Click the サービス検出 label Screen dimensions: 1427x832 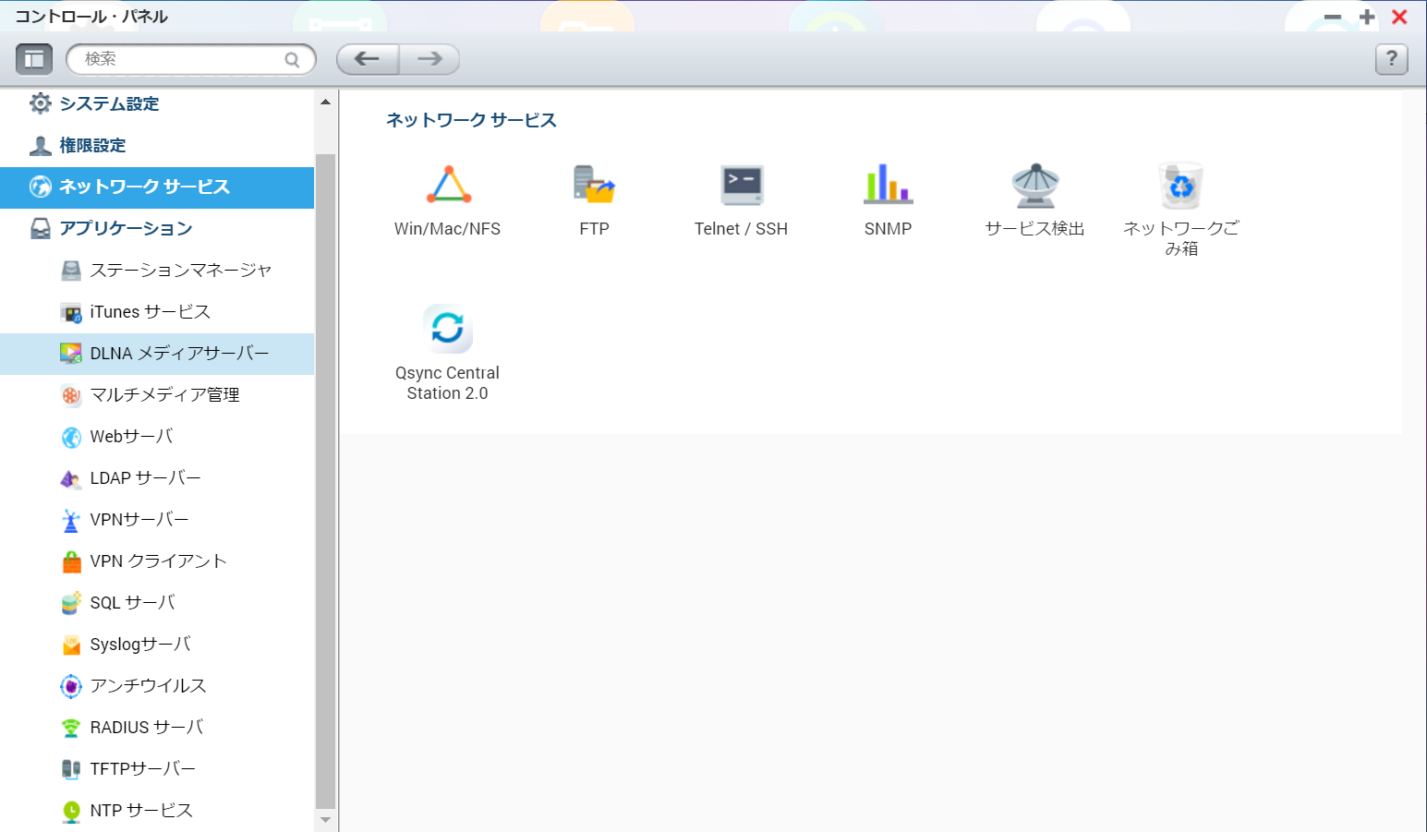[1035, 229]
